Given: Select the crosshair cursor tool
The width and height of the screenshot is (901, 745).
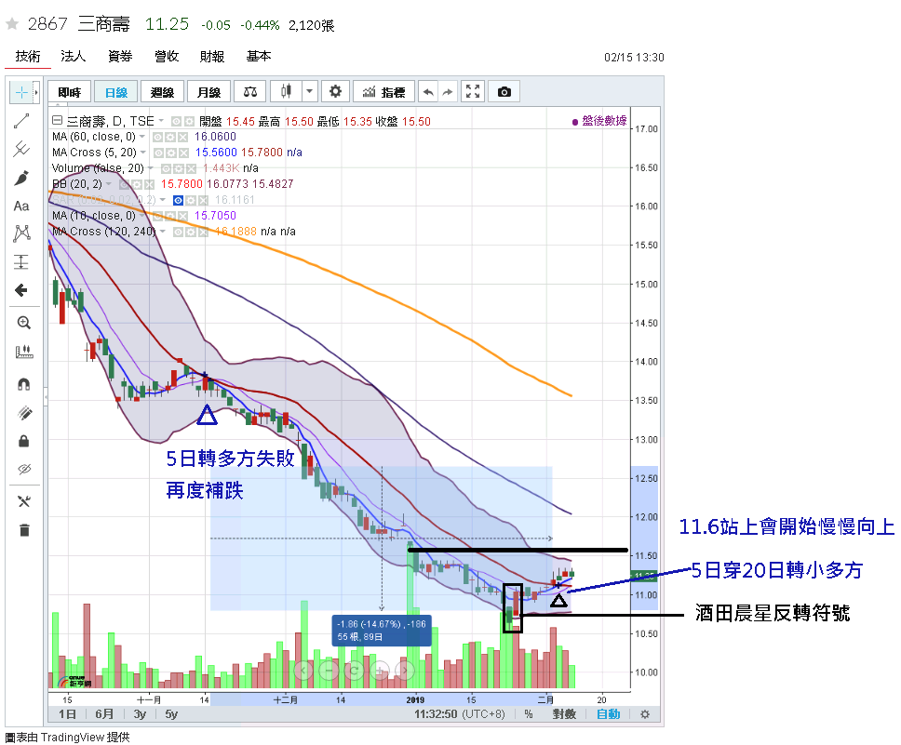Looking at the screenshot, I should pos(20,92).
